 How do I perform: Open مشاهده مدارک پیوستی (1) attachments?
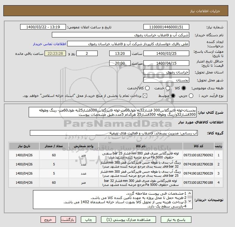click(x=128, y=220)
